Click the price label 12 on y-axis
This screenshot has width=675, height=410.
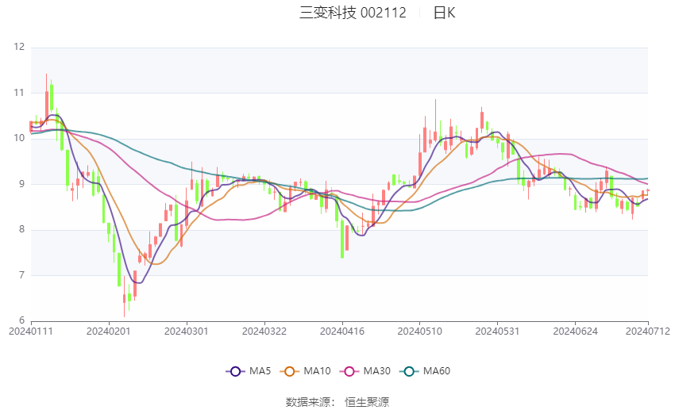(19, 48)
